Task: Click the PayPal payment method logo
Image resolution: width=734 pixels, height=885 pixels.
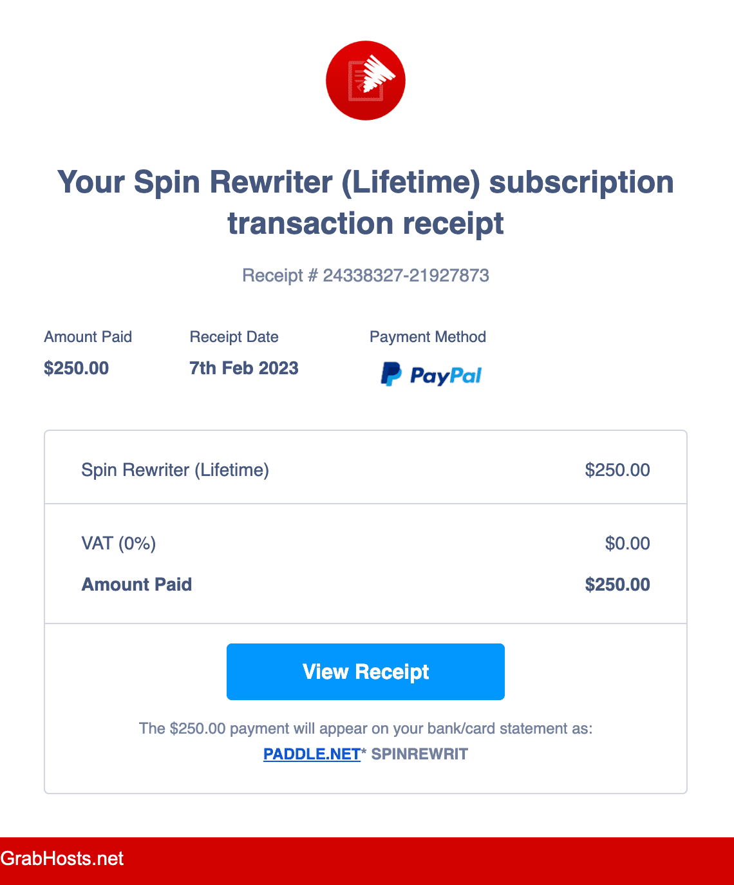Action: (x=431, y=375)
